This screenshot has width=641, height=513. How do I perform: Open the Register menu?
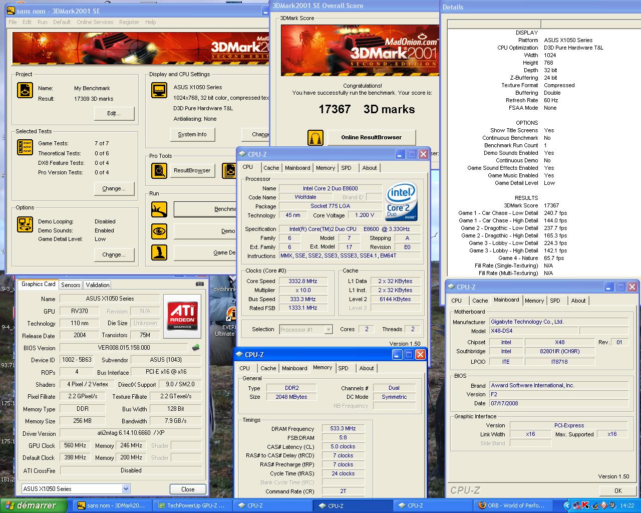coord(129,22)
